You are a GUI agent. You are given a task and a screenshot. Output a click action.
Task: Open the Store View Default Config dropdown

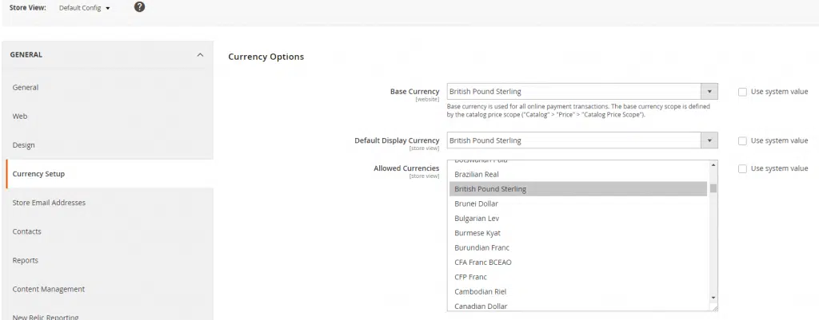tap(85, 8)
